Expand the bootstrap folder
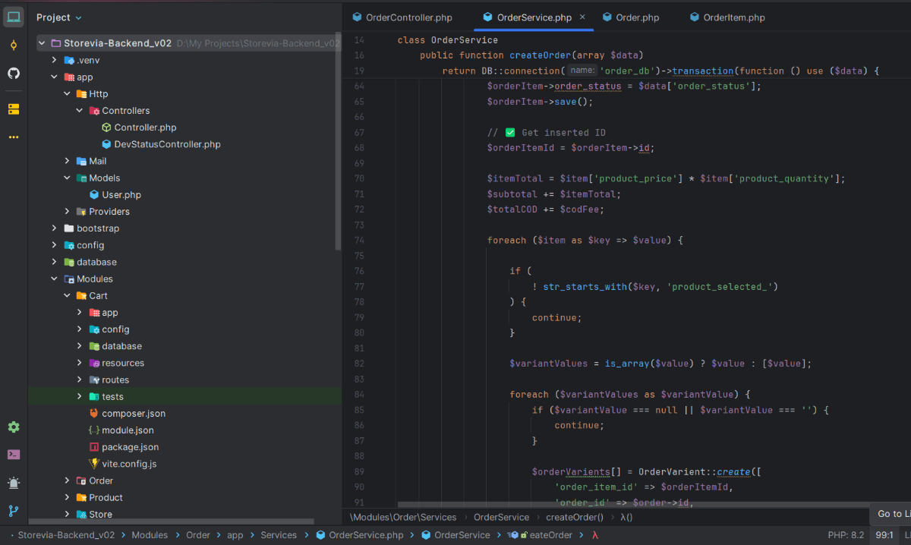The width and height of the screenshot is (911, 545). (x=54, y=228)
